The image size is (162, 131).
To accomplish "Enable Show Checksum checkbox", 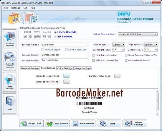I will 67,50.
